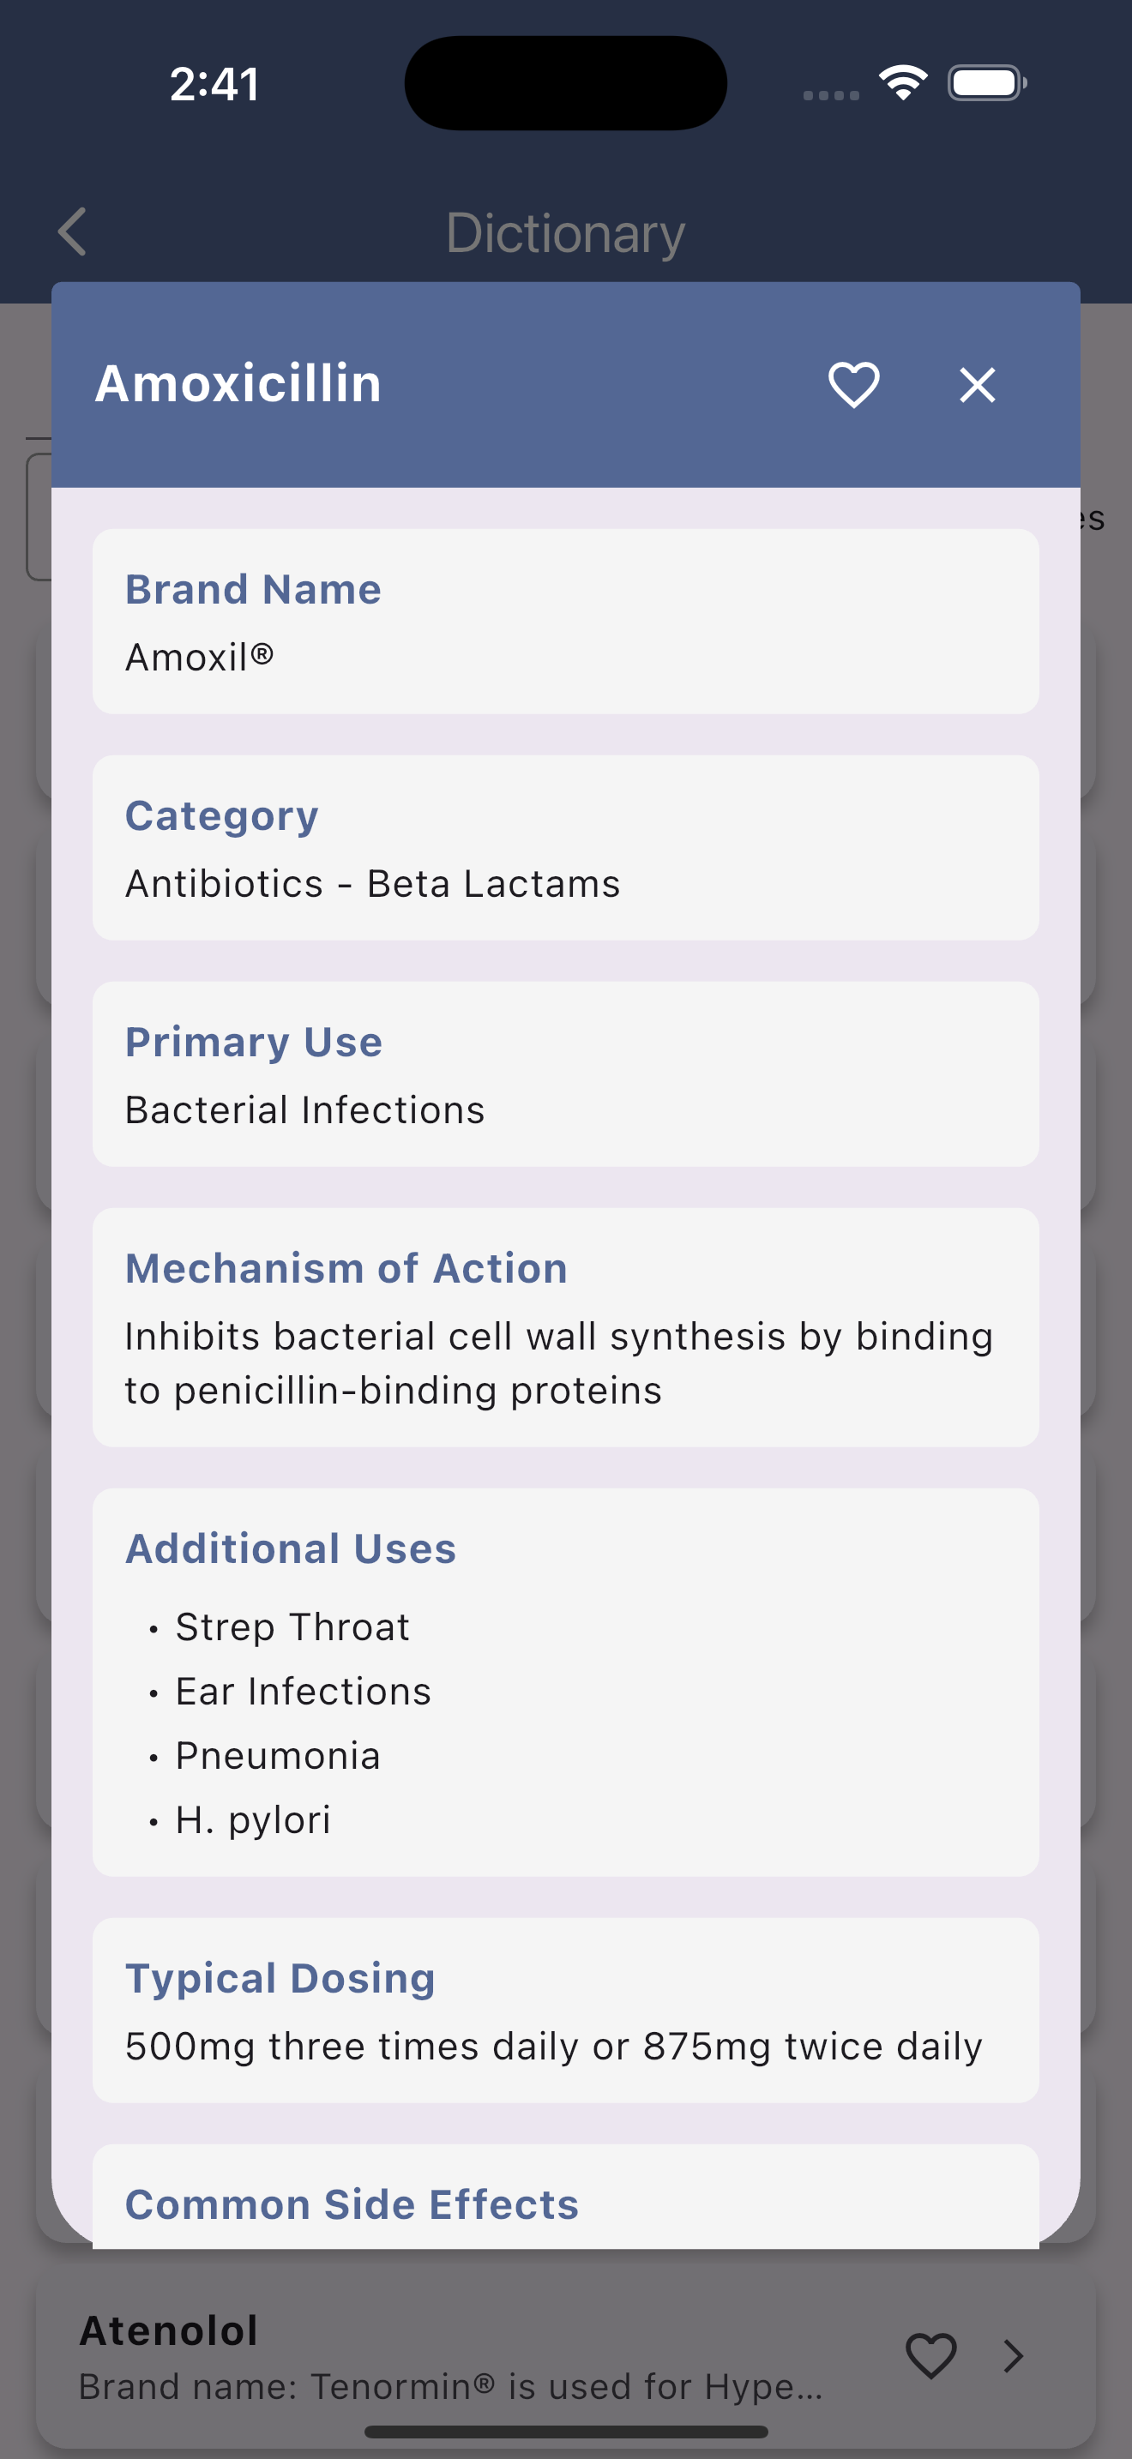This screenshot has width=1132, height=2459.
Task: Select the Brand Name card
Action: (x=565, y=622)
